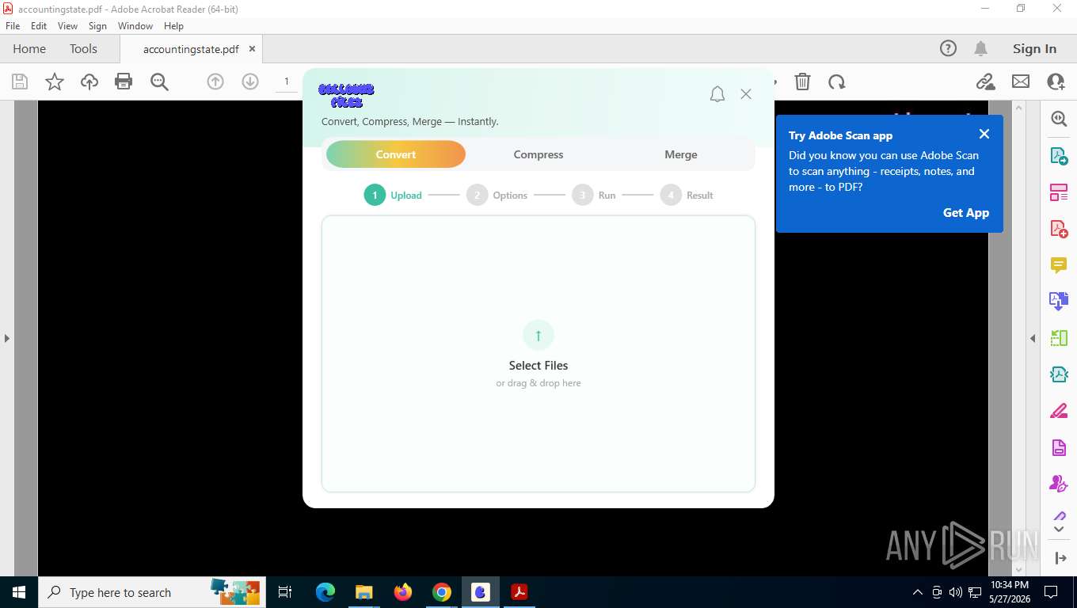The image size is (1077, 608).
Task: Switch to the Tools tab
Action: (x=83, y=48)
